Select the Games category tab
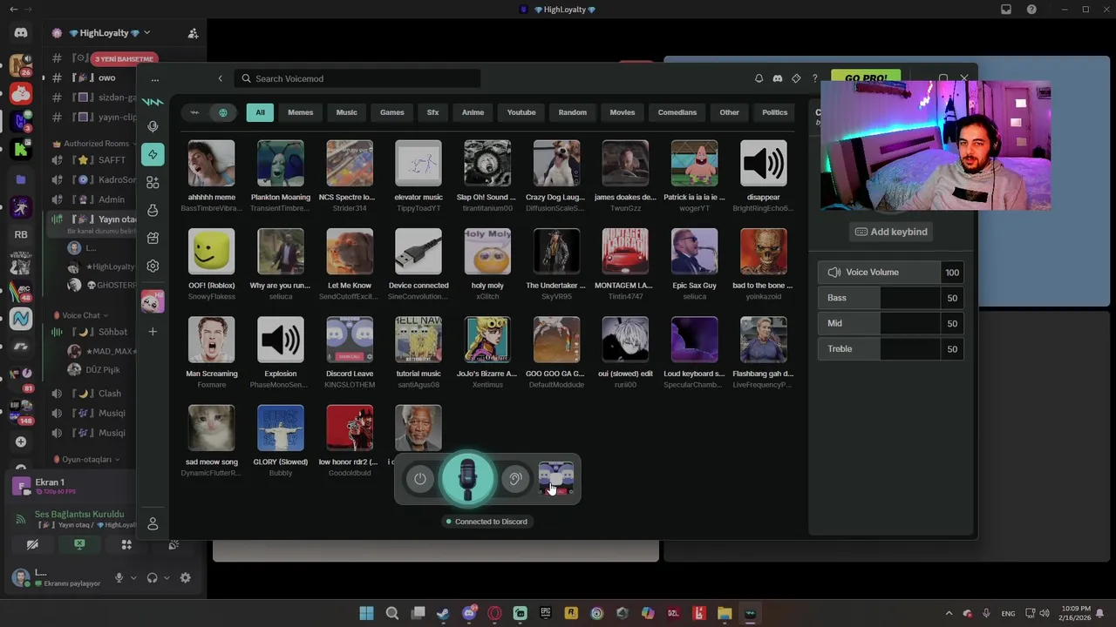This screenshot has height=627, width=1116. [392, 112]
